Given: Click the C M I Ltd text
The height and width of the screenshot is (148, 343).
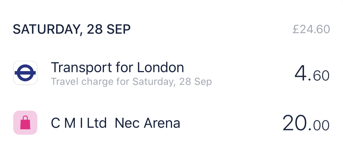Looking at the screenshot, I should tap(79, 123).
